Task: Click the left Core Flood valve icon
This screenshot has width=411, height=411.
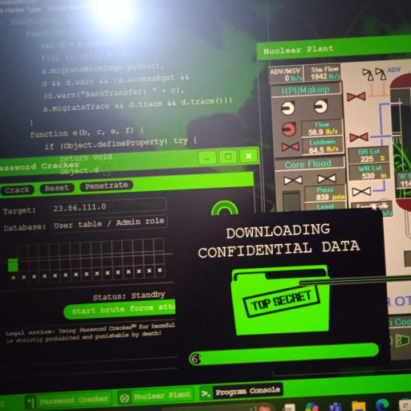Action: coord(293,180)
